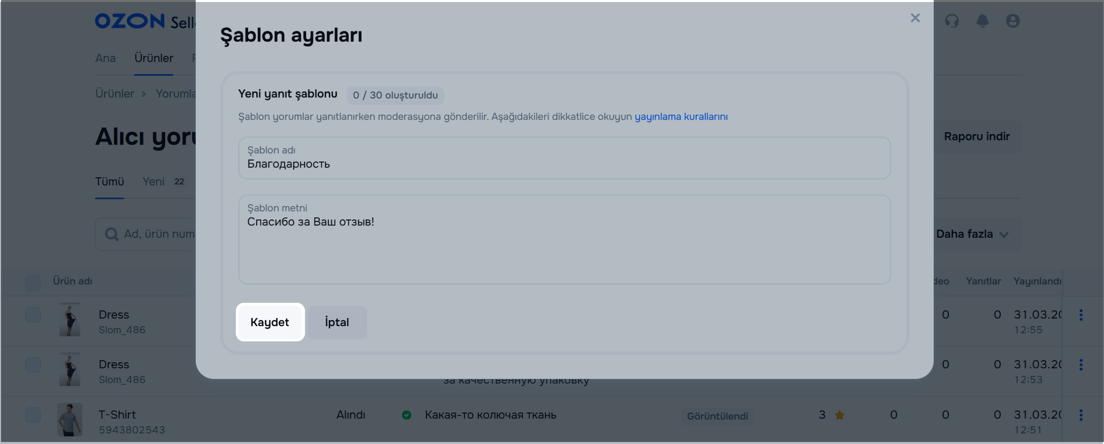Switch to the Yeni tab

click(x=154, y=182)
